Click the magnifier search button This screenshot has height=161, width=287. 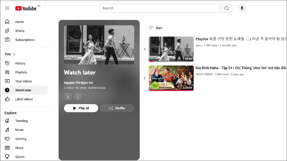pos(226,8)
